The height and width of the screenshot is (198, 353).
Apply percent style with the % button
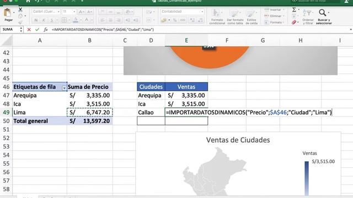(175, 20)
